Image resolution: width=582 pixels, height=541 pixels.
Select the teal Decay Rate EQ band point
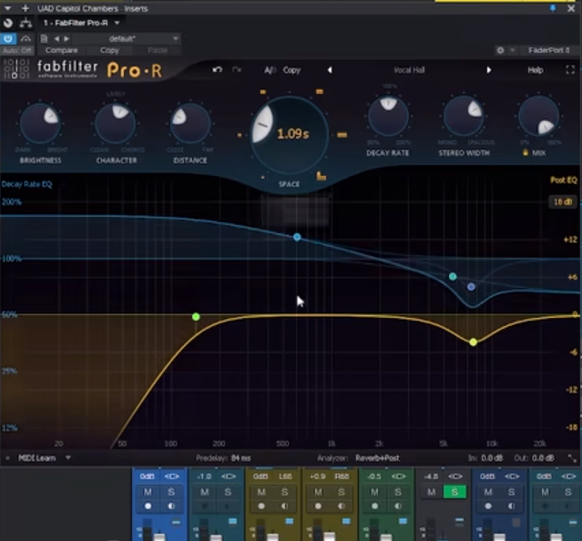coord(453,277)
